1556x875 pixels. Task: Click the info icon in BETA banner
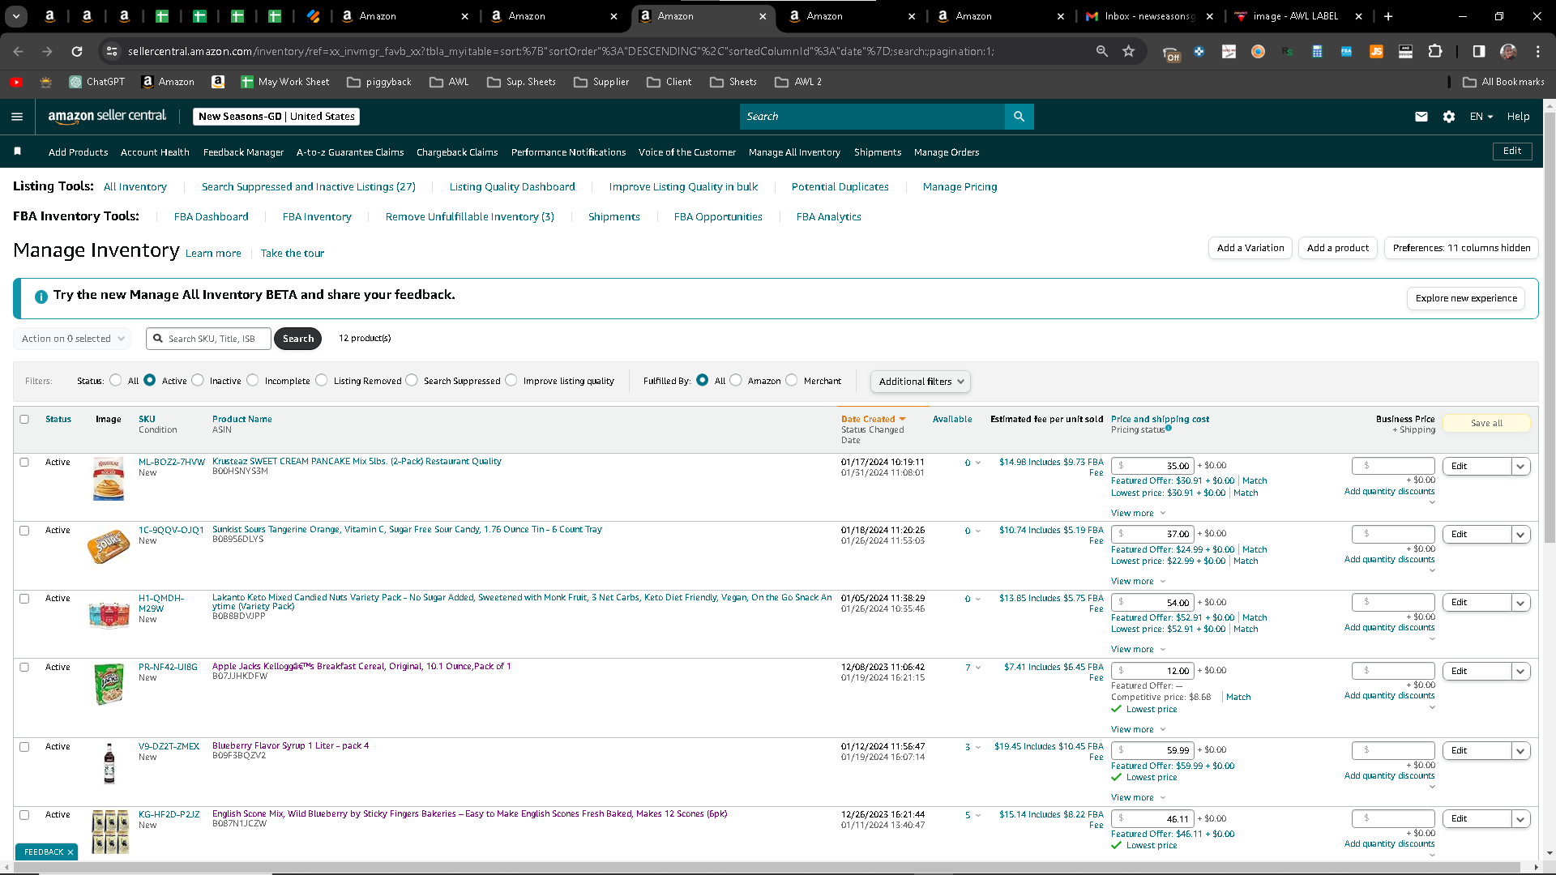pos(41,297)
